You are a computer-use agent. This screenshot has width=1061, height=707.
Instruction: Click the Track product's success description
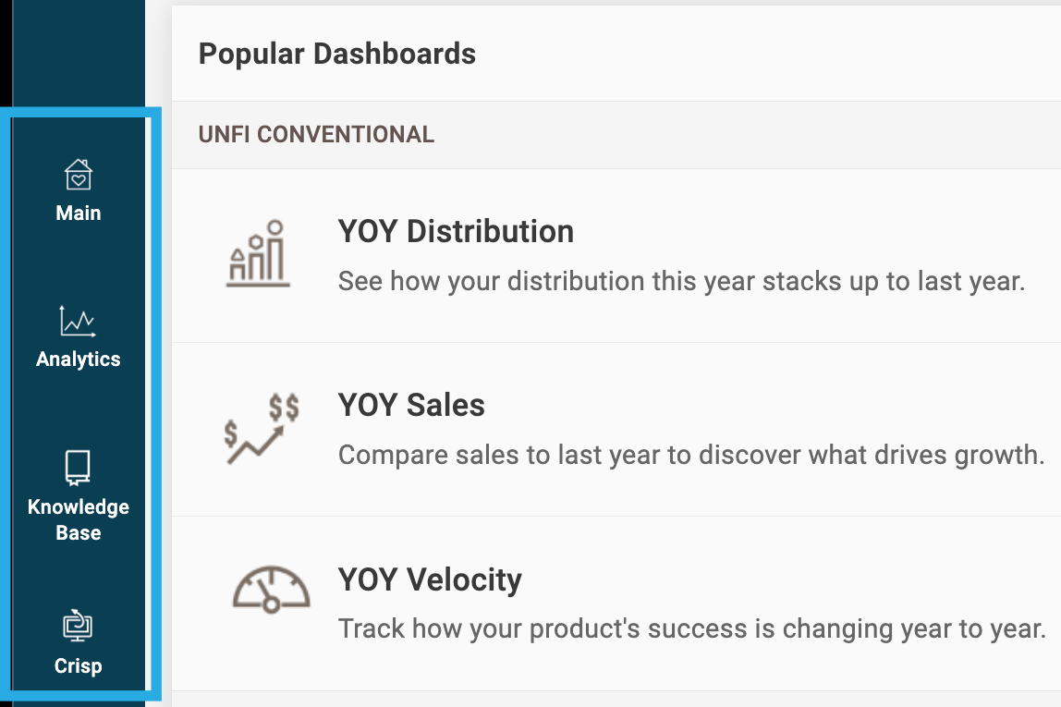(x=692, y=629)
